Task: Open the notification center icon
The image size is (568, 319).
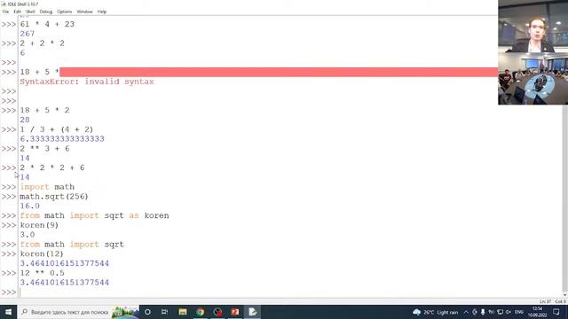Action: tap(556, 312)
